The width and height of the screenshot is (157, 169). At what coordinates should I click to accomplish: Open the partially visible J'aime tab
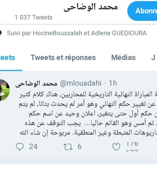tap(153, 57)
